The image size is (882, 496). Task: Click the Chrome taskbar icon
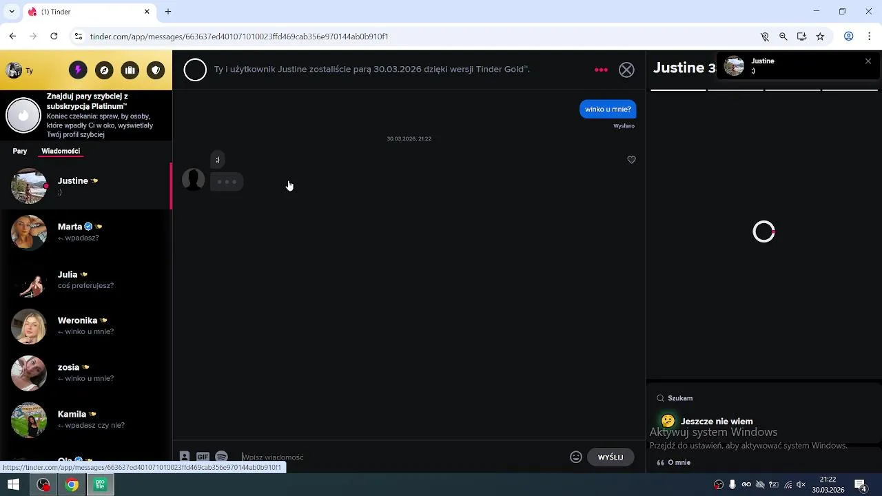(x=72, y=485)
